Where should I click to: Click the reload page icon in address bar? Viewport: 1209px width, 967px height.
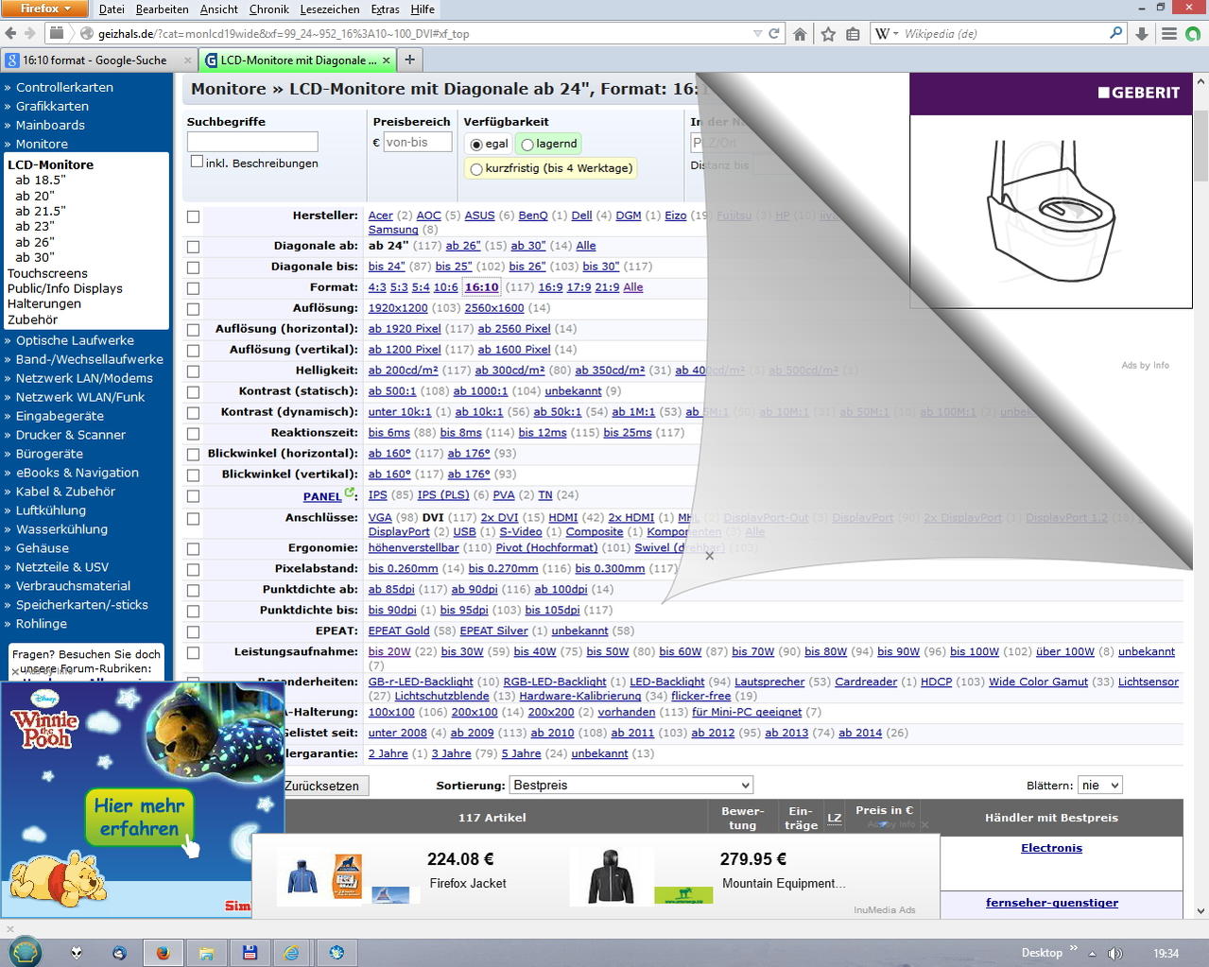774,33
